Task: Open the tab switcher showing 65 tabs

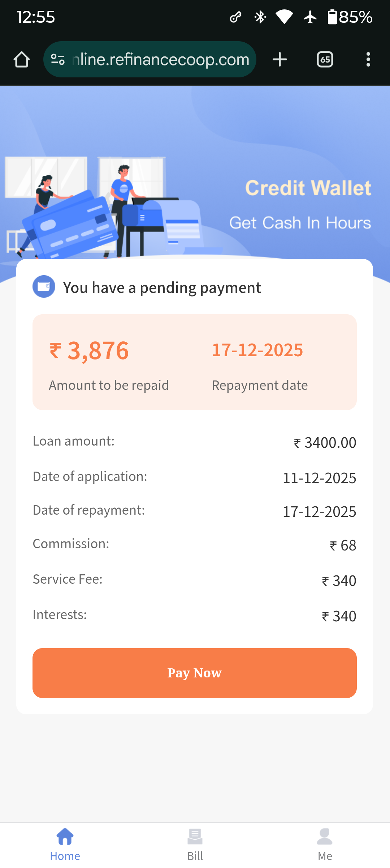Action: click(325, 59)
